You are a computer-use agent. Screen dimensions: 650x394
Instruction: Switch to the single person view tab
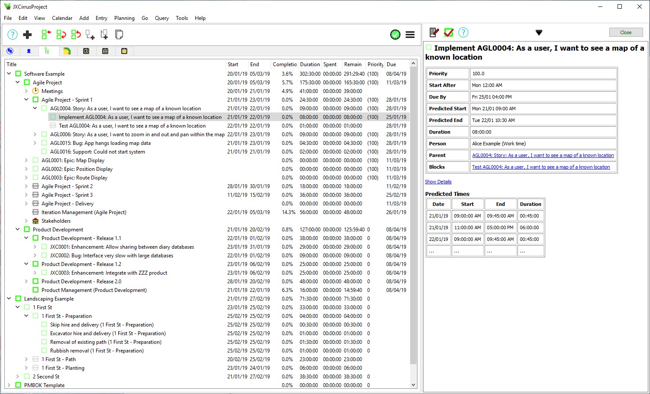pos(29,51)
